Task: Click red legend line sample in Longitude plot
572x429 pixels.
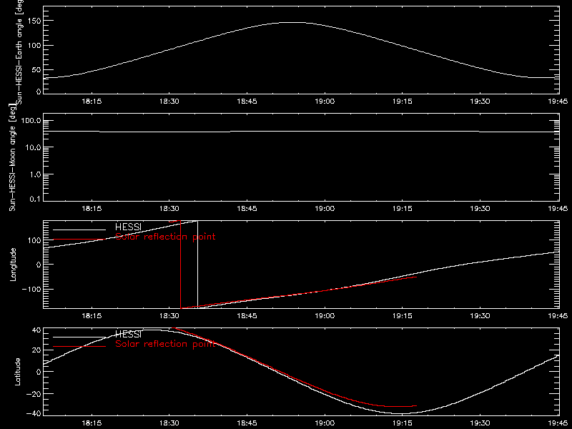Action: click(79, 240)
